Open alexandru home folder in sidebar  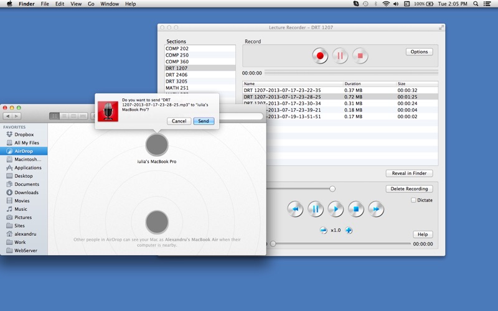coord(24,234)
